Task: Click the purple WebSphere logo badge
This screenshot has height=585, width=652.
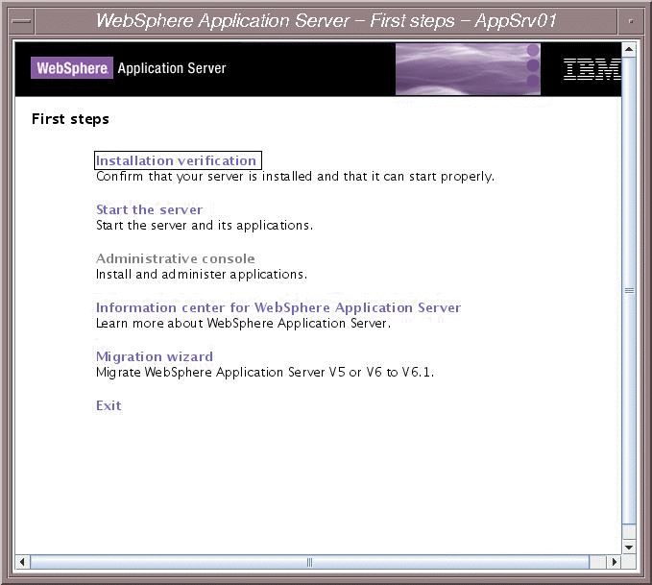Action: click(72, 68)
